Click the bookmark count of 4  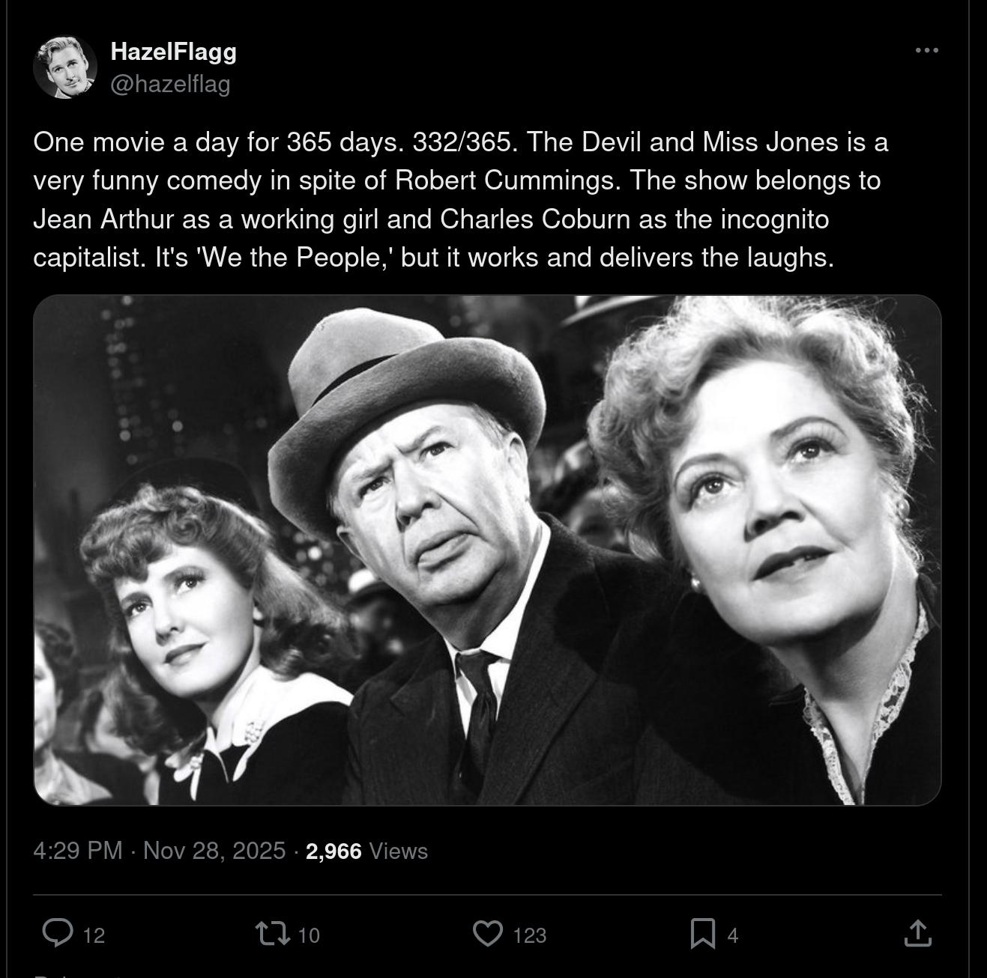click(x=733, y=935)
